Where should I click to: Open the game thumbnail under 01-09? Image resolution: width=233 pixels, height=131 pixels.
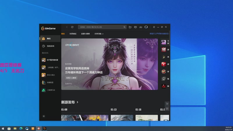(85, 118)
